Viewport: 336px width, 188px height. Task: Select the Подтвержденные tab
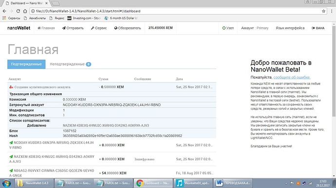[x=26, y=64]
